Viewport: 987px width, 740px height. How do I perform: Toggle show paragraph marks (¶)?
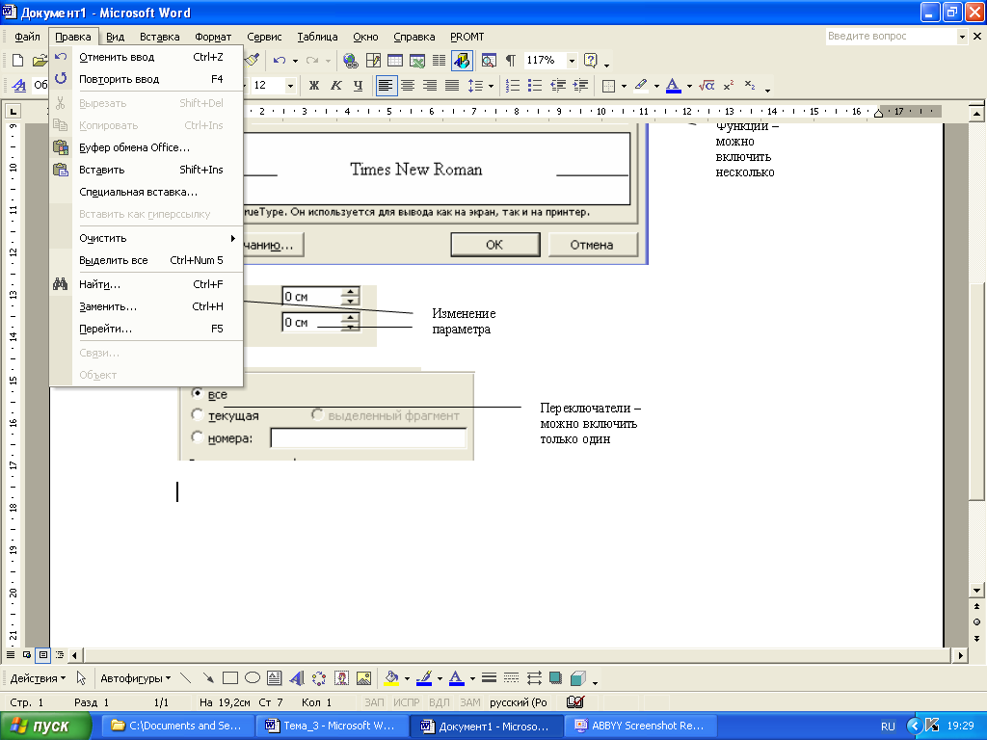click(511, 61)
